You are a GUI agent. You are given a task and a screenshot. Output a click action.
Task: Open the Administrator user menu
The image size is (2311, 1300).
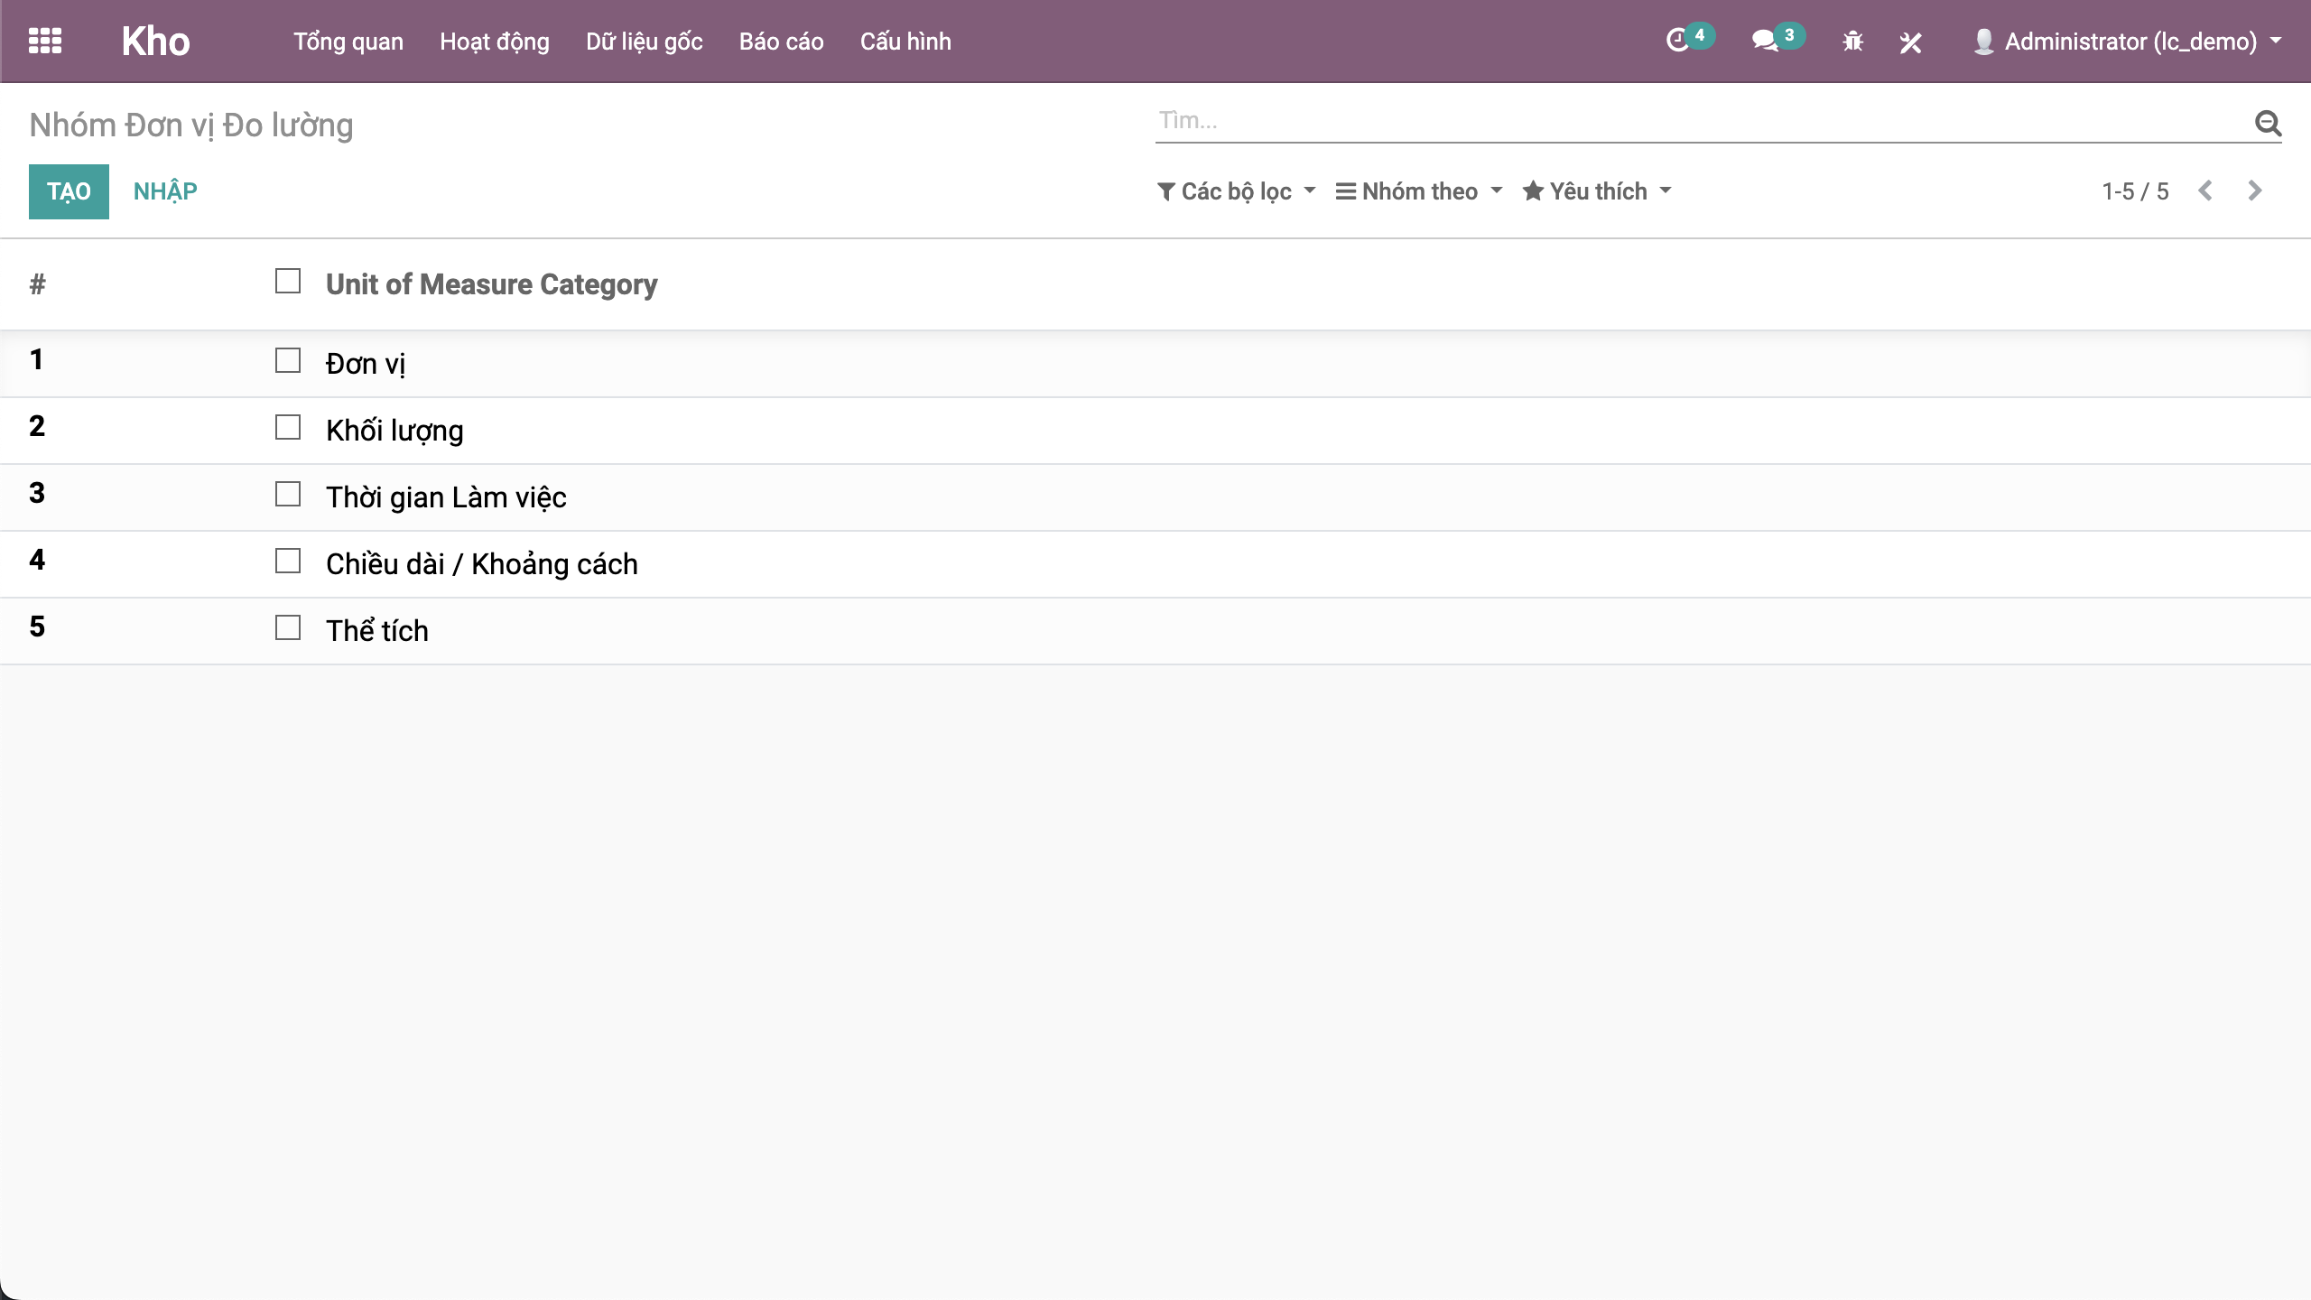2129,42
